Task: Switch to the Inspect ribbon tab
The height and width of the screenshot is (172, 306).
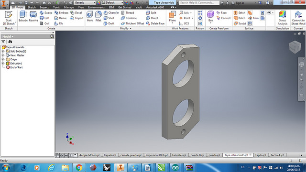Action: 44,7
